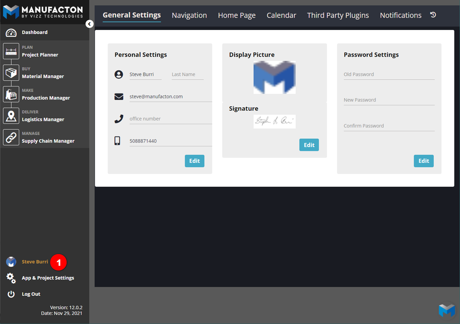Switch to the Navigation tab
The height and width of the screenshot is (324, 460).
(x=189, y=15)
